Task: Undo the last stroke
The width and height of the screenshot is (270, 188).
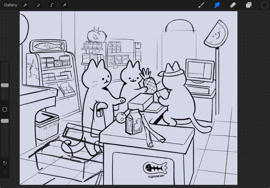Action: point(5,163)
